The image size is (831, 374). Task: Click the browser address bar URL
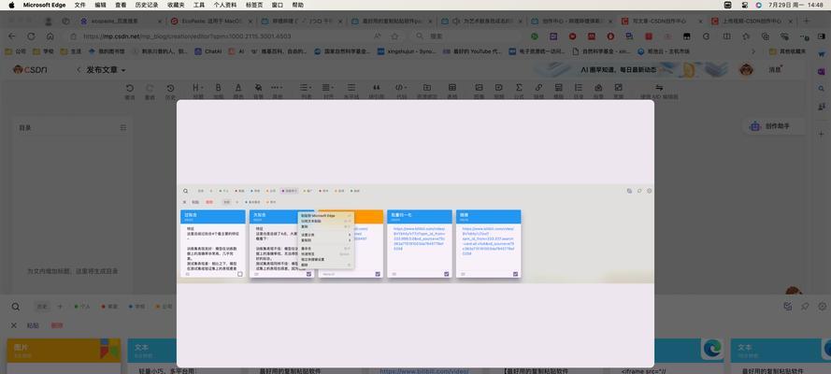(187, 36)
